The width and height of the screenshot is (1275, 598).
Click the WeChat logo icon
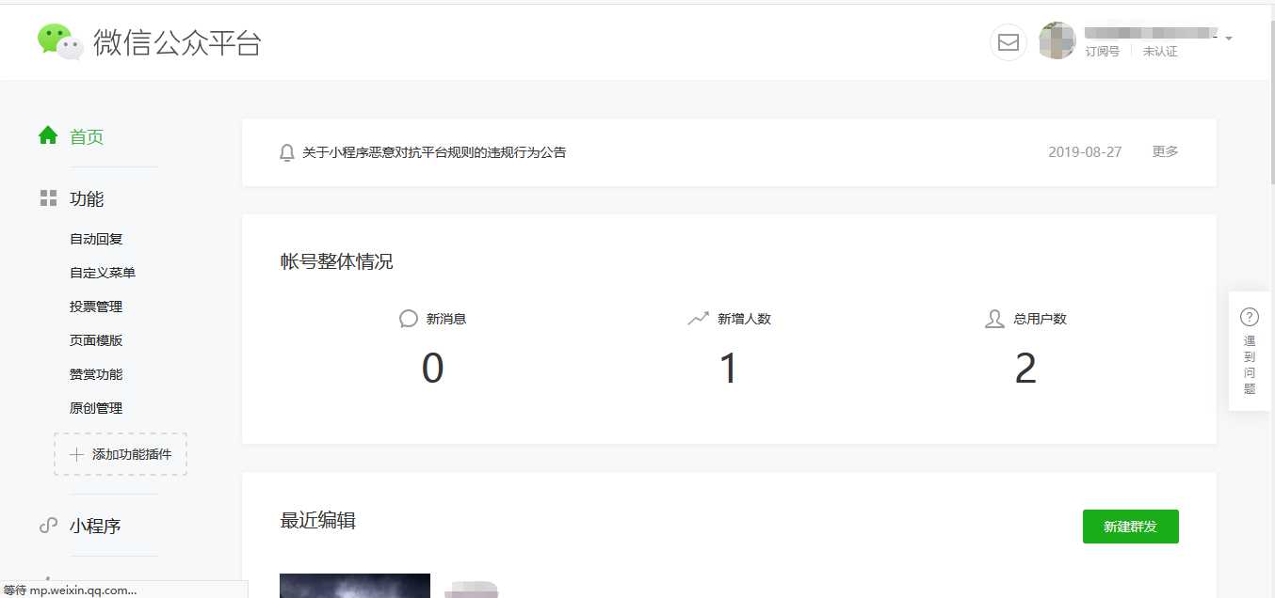click(61, 41)
